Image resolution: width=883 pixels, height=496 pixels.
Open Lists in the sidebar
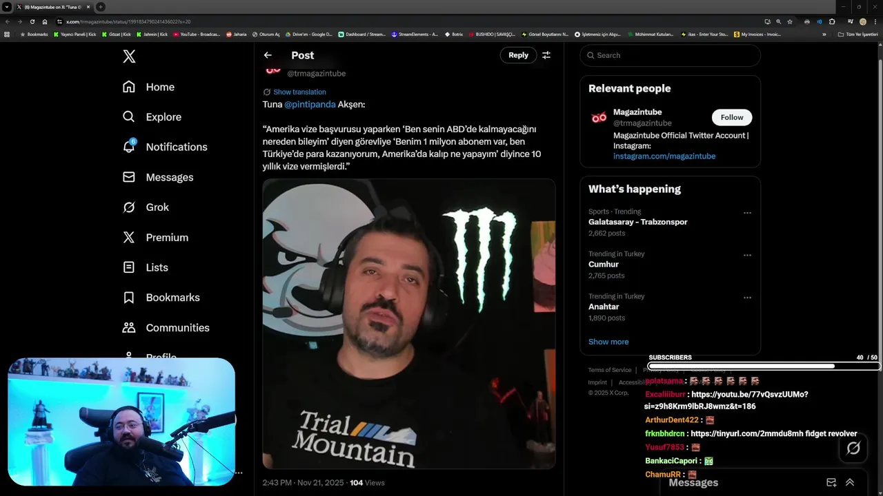click(x=145, y=267)
